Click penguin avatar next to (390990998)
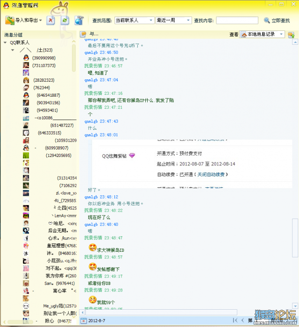Screen dimensions: 299x327 click(26, 58)
